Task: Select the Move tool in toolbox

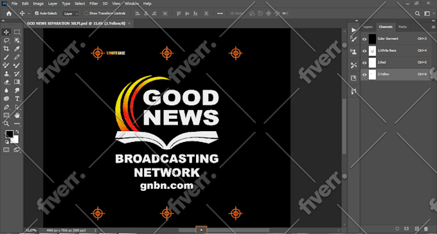Action: (x=6, y=32)
